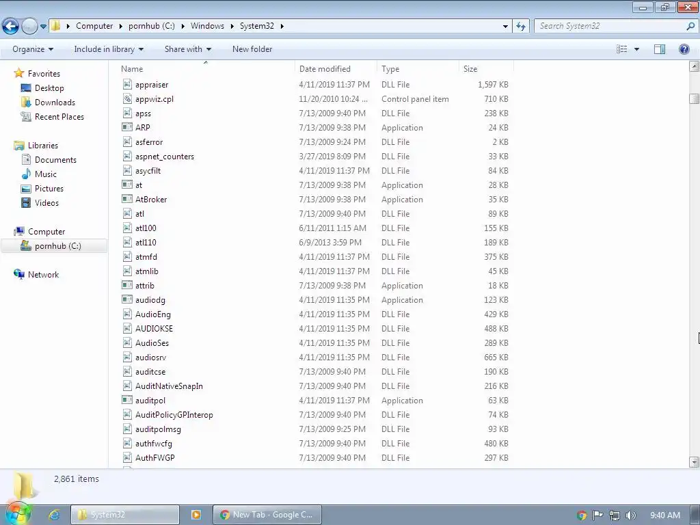The width and height of the screenshot is (700, 525).
Task: Expand the arrow after System32 in the breadcrumb
Action: coord(282,26)
